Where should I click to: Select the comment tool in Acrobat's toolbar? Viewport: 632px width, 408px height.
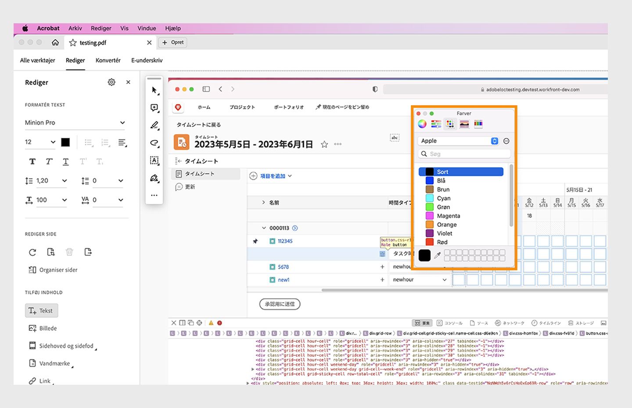click(x=154, y=107)
